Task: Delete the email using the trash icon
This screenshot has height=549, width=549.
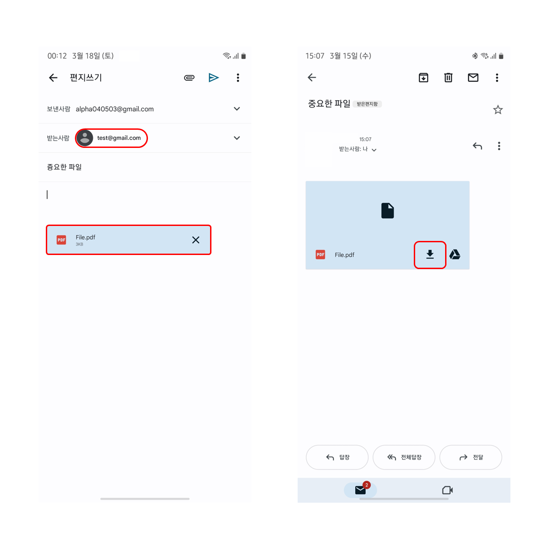Action: [x=448, y=78]
